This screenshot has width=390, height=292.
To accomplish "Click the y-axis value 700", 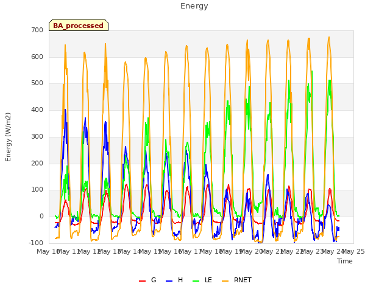I will click(x=37, y=30).
